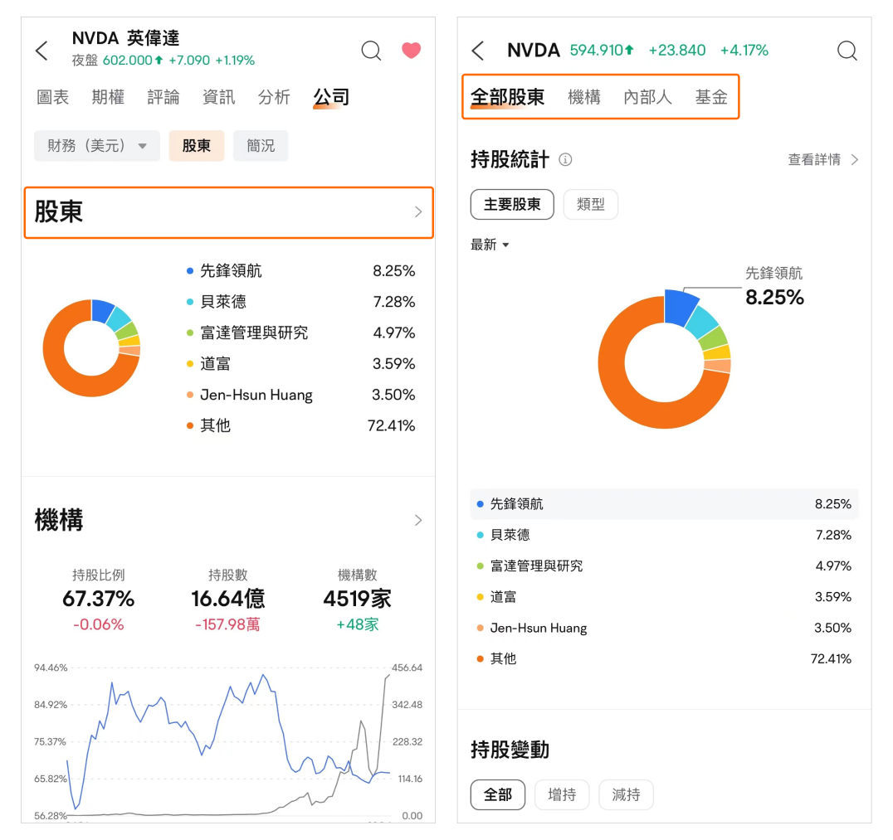
Task: Select the 公司 tab
Action: coord(331,97)
